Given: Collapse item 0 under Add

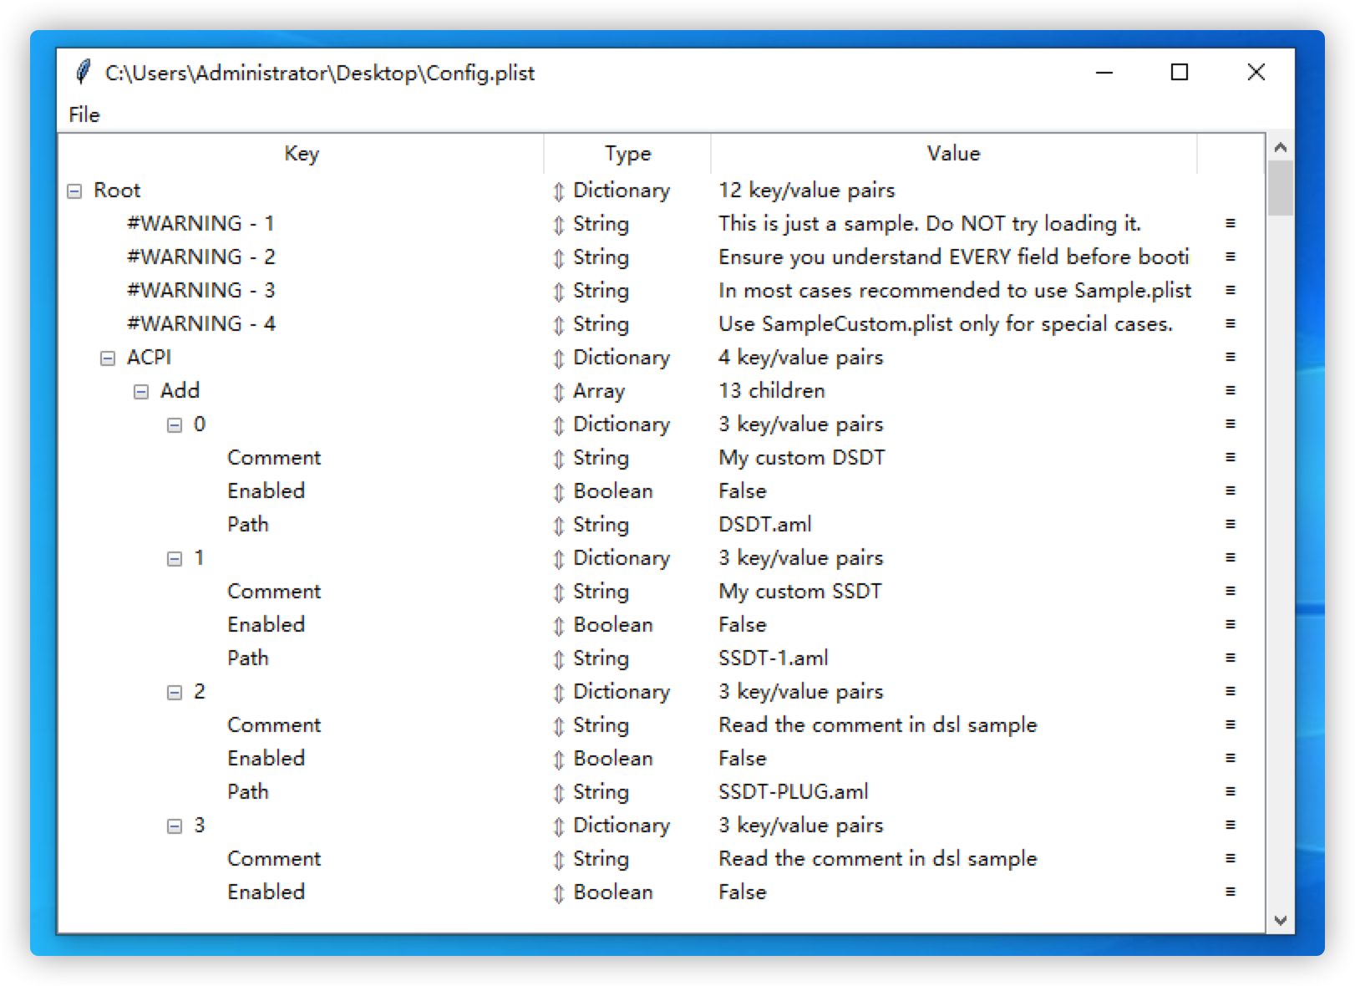Looking at the screenshot, I should click(175, 425).
